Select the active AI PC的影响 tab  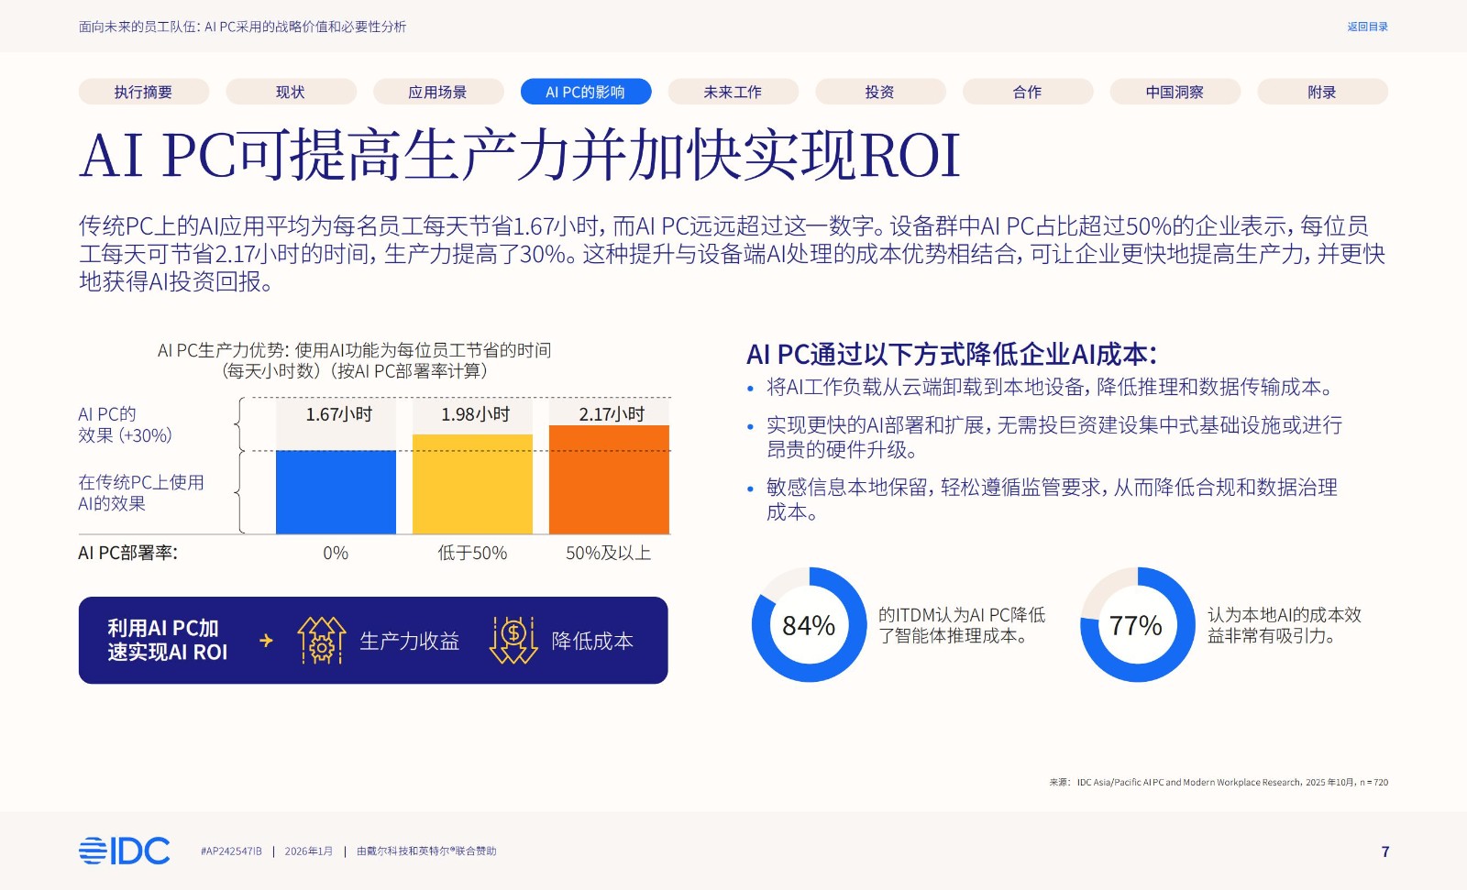click(x=585, y=92)
